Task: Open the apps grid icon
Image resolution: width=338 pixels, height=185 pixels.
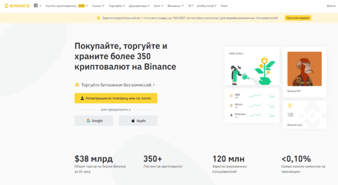Action: pos(36,6)
